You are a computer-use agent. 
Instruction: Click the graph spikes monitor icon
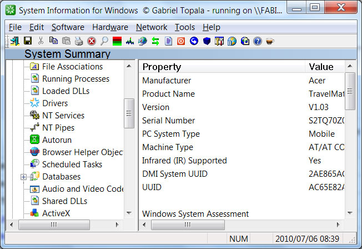point(130,41)
